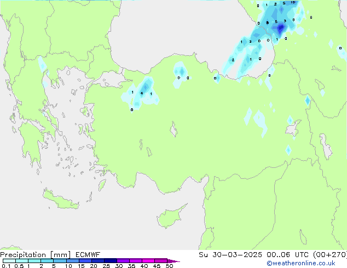Select the 10–15 mm blue legend swatch
347x268 pixels.
click(72, 261)
